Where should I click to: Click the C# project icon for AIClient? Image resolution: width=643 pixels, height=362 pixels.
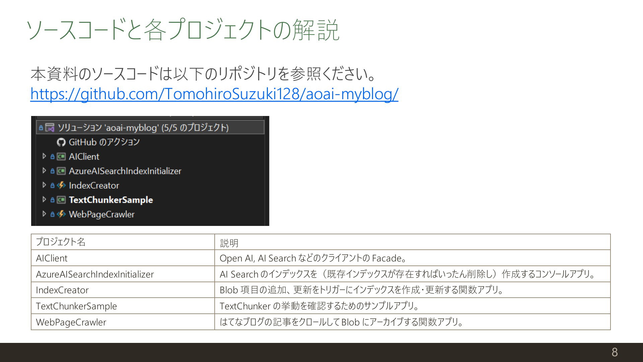pos(61,157)
